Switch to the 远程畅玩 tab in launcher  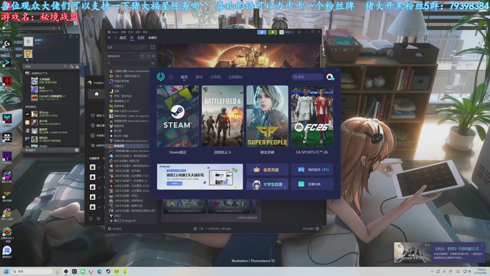coord(235,77)
